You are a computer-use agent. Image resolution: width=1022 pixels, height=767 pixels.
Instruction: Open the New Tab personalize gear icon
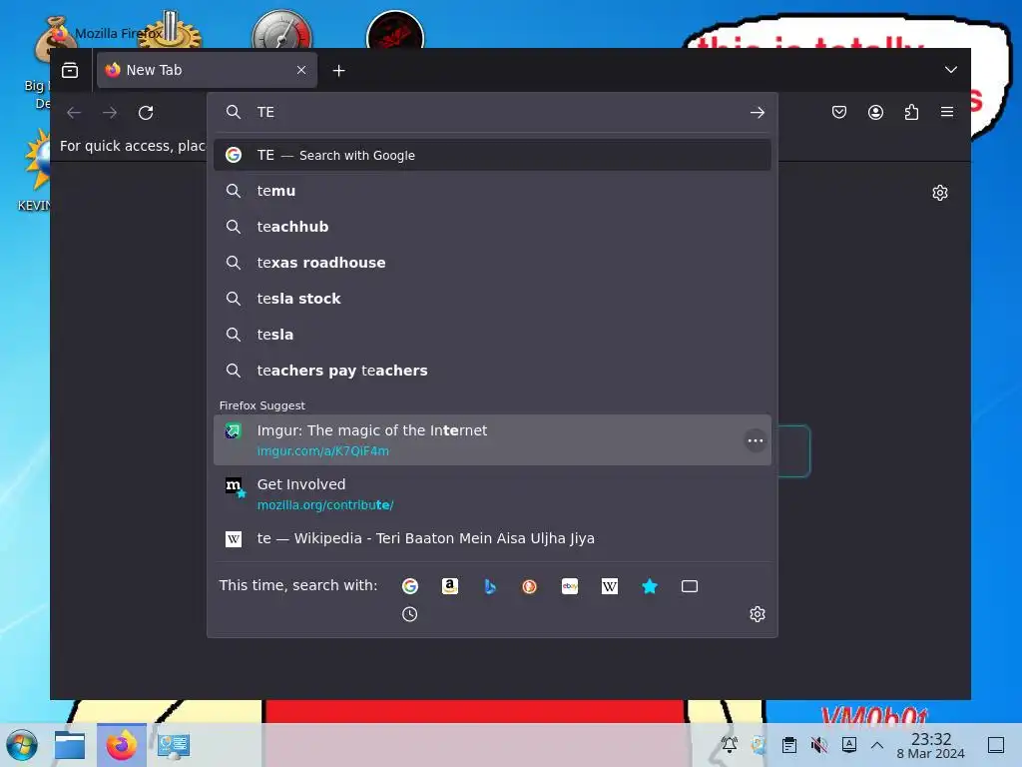tap(940, 193)
